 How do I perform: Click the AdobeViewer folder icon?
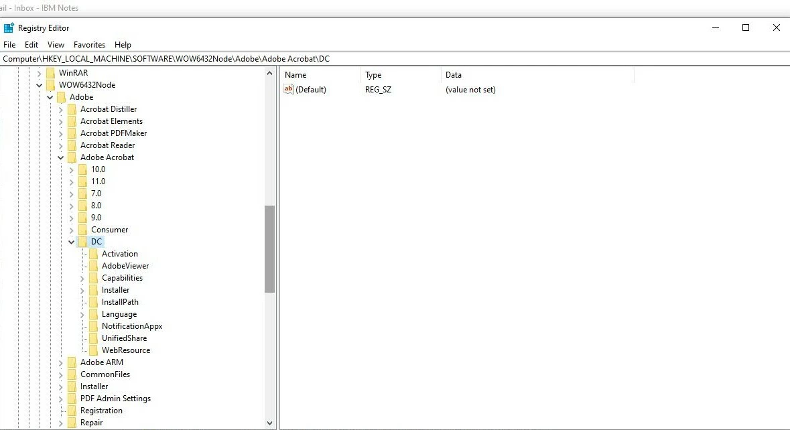tap(93, 267)
